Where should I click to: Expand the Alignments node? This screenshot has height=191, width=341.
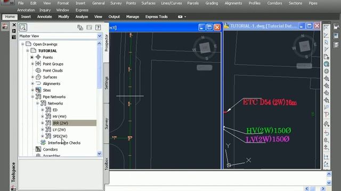[x=33, y=84]
